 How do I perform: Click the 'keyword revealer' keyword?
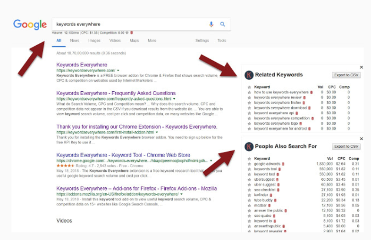tap(268, 231)
